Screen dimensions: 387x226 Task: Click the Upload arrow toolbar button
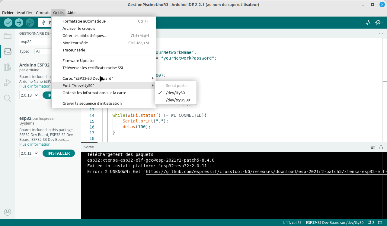point(19,23)
